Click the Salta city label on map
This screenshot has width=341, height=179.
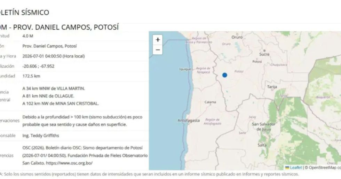[262, 145]
